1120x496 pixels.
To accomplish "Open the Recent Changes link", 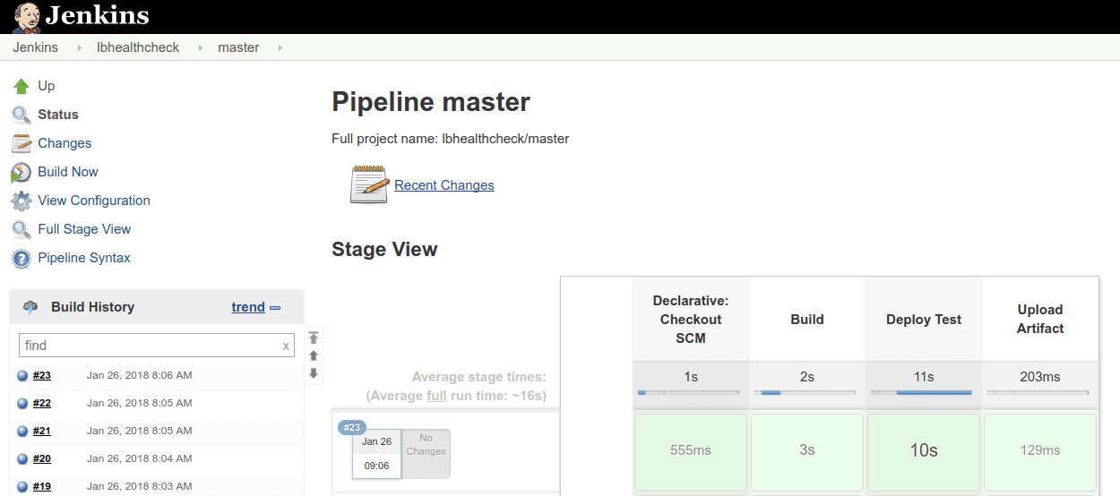I will pyautogui.click(x=444, y=185).
